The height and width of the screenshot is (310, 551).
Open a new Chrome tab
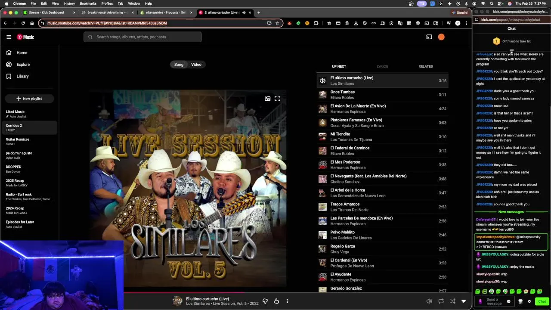(x=259, y=12)
